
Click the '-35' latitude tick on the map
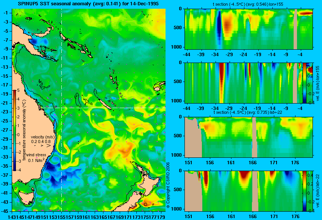pos(5,166)
